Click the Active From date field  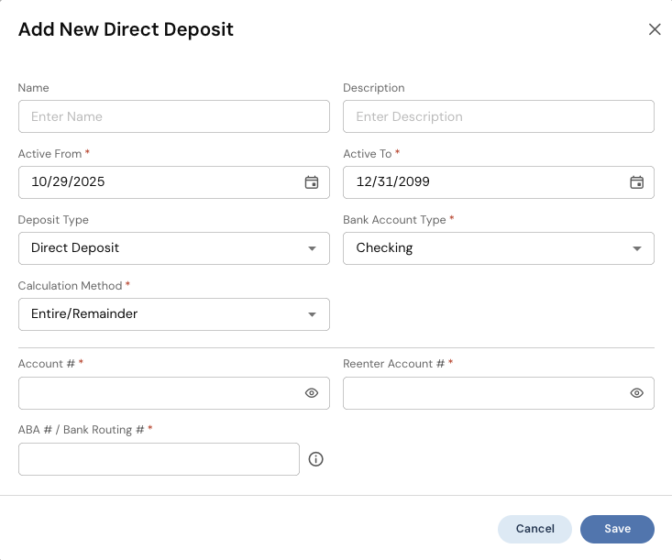click(x=156, y=182)
